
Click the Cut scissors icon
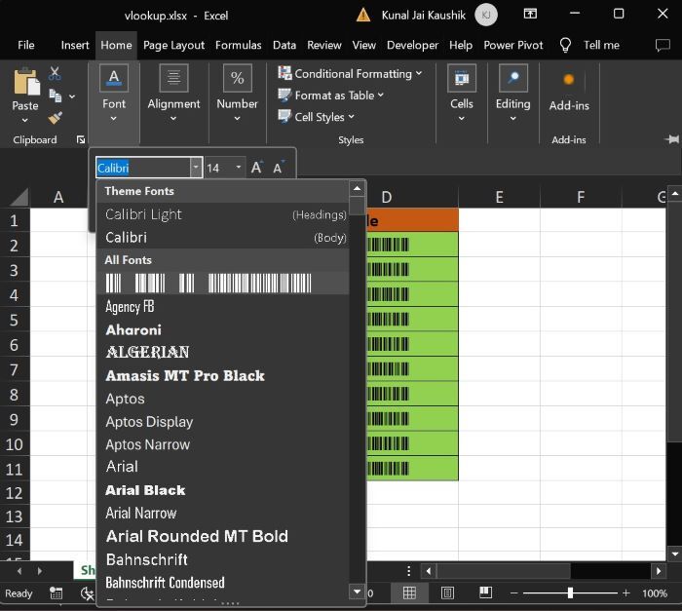(x=55, y=74)
